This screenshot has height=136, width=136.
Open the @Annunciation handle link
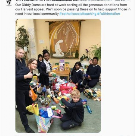point(100,1)
